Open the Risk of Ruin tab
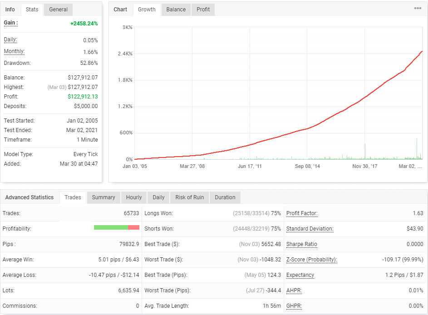 (x=189, y=197)
